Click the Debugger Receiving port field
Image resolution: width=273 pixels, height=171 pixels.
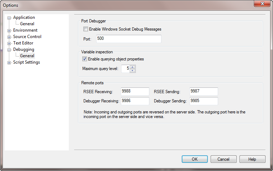[x=135, y=101]
